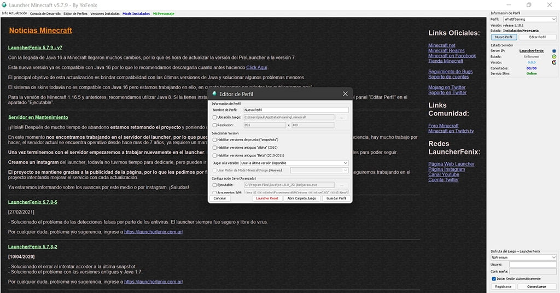Click the Usuario input field
Viewport: 560px width, 293px height.
point(533,265)
